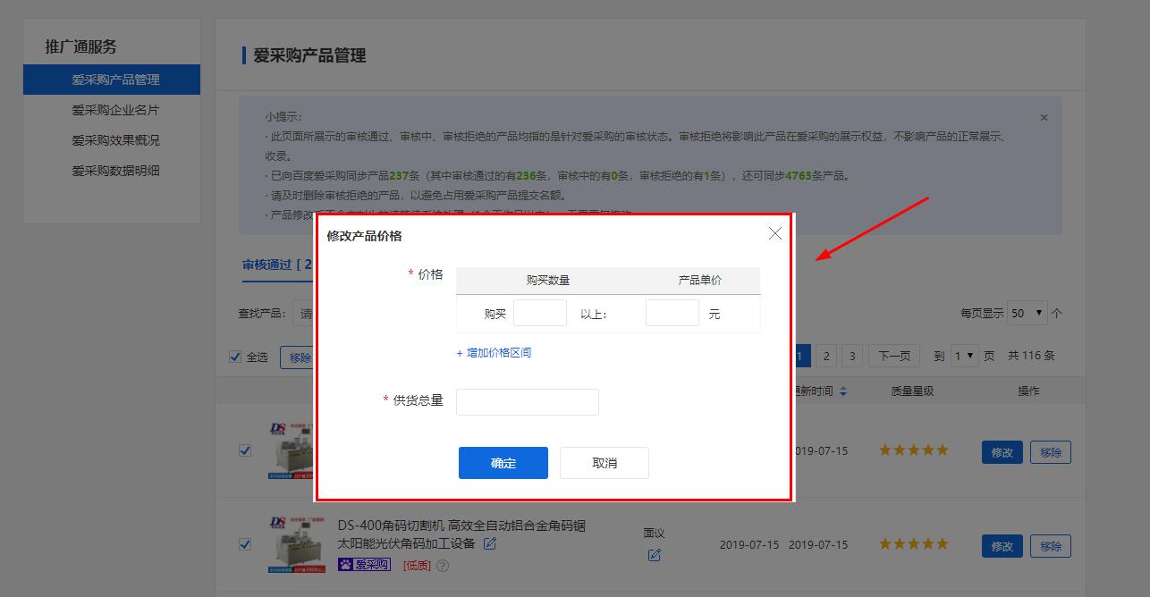The image size is (1150, 597).
Task: Click the help icon beside [低质]
Action: coord(443,566)
